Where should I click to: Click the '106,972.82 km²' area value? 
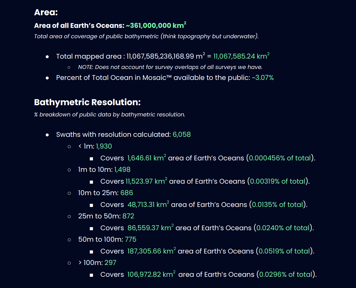point(151,274)
